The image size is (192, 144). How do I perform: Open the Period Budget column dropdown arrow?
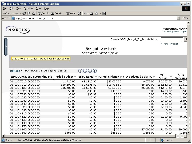pyautogui.click(x=75, y=77)
